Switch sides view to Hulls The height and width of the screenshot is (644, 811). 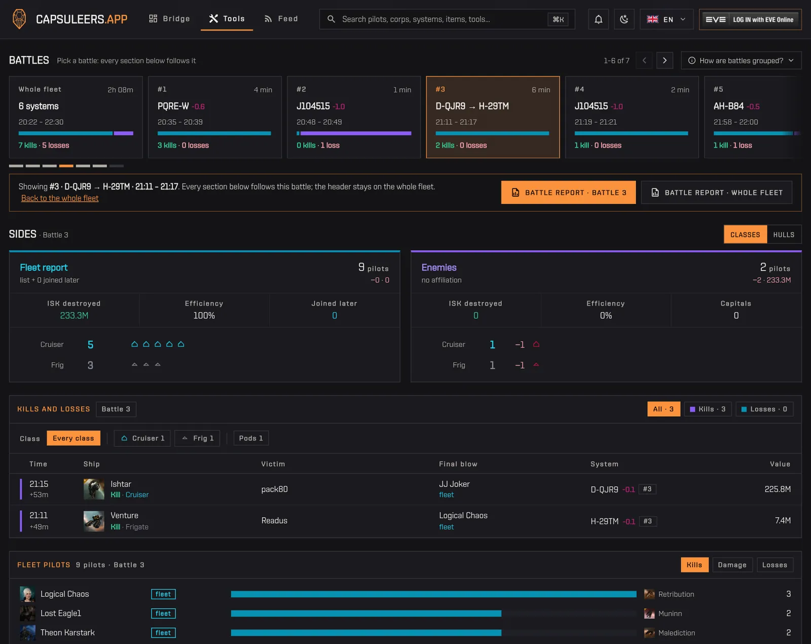point(784,234)
